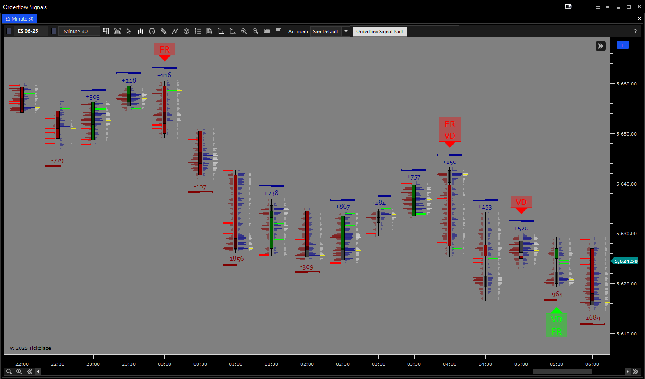Jump to latest bar with bottom double right arrows

[636, 371]
